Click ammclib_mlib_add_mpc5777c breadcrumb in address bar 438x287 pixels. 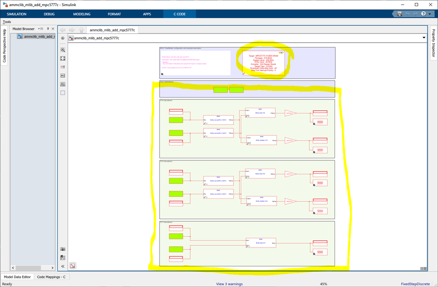point(96,38)
